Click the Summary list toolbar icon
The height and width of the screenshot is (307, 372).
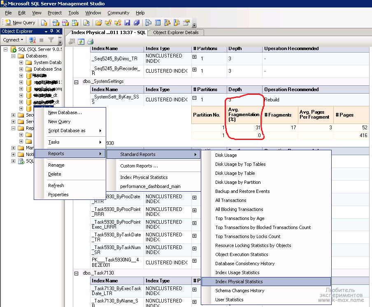(158, 23)
